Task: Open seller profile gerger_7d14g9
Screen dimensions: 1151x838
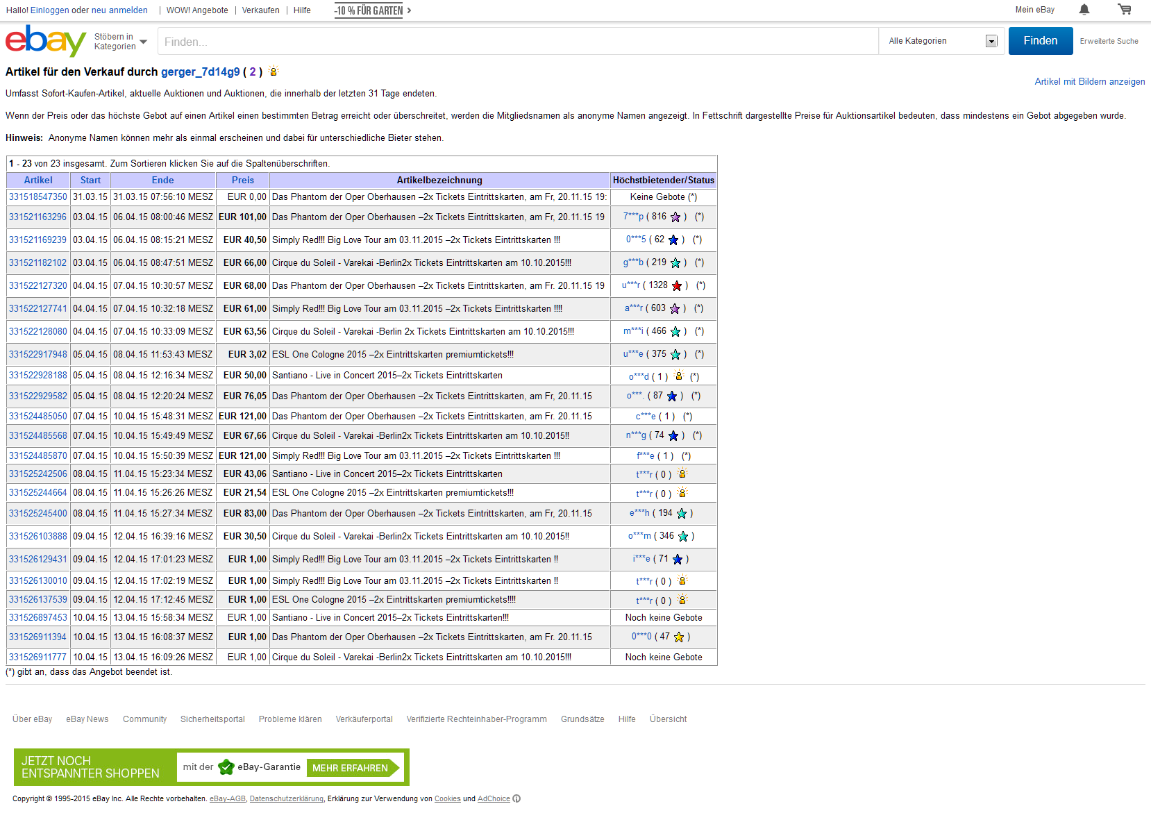Action: (x=201, y=72)
